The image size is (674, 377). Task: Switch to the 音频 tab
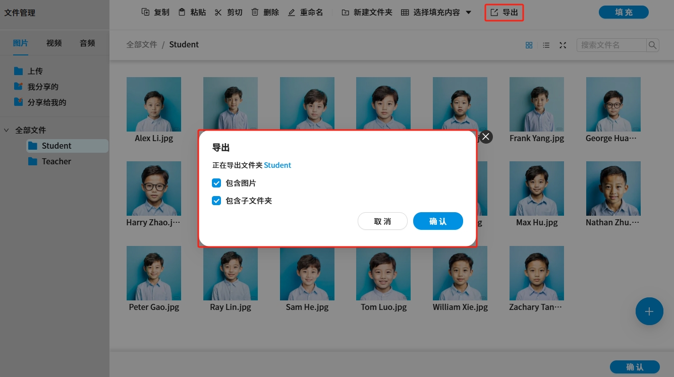click(x=87, y=43)
